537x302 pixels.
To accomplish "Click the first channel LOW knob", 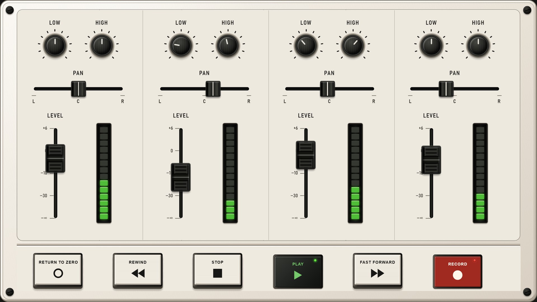I will 55,46.
